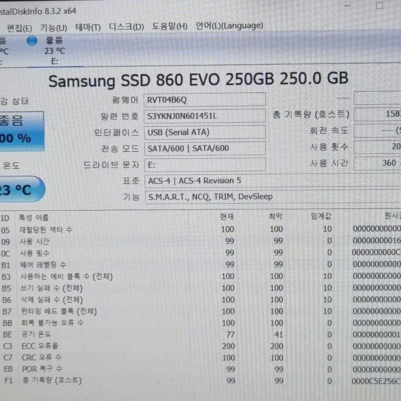Click the features field S.M.A.R.T., NCQ, TRIM, DevSleep

(273, 197)
